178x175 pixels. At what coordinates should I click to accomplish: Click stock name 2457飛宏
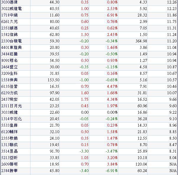[9, 99]
